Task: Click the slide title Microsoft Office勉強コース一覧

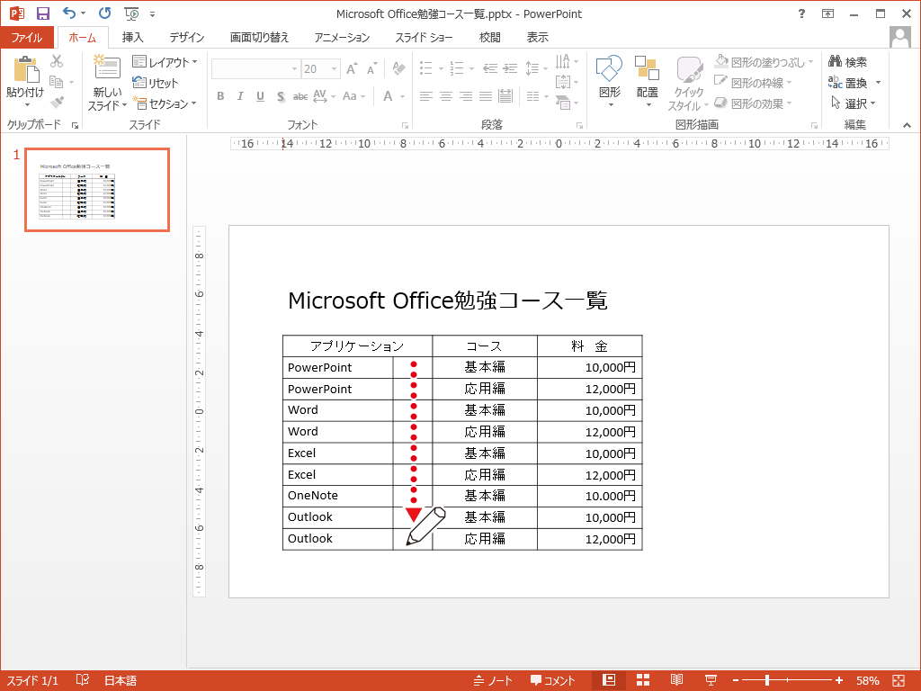Action: (448, 301)
